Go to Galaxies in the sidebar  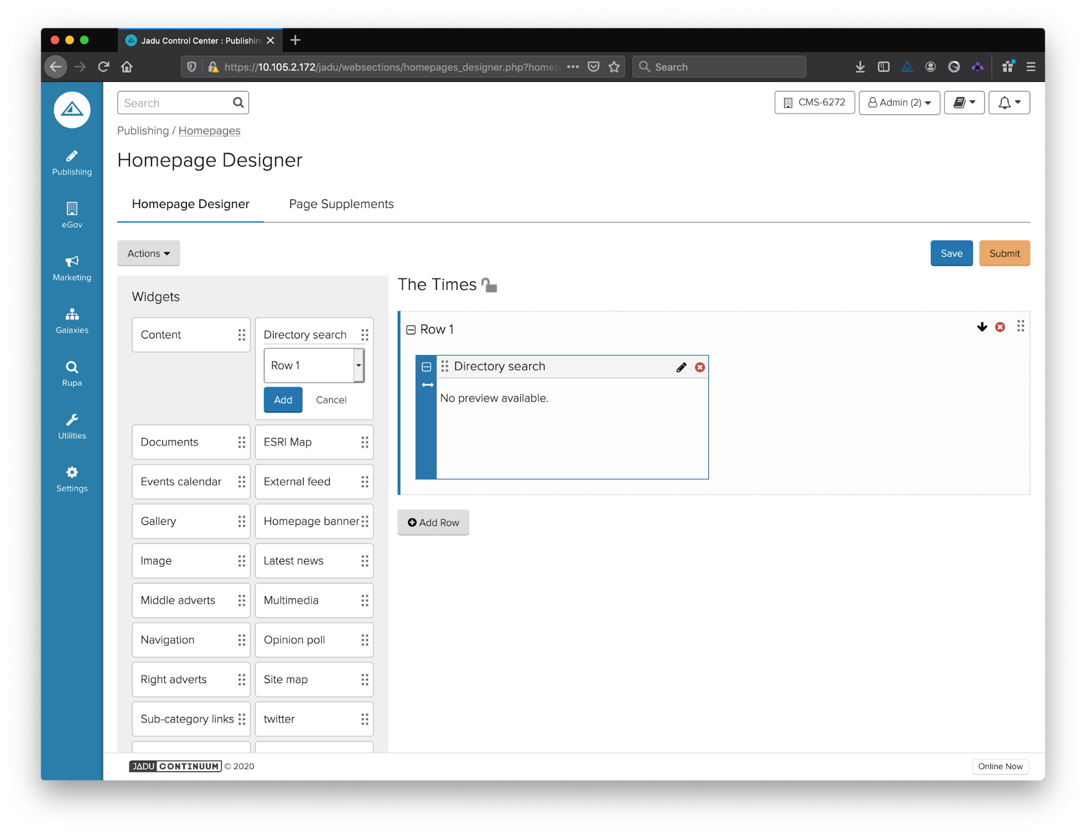coord(72,321)
